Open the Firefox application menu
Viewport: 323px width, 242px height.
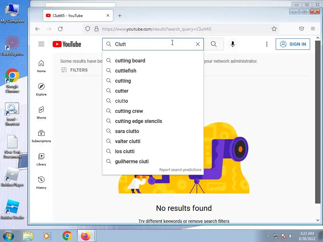click(313, 29)
